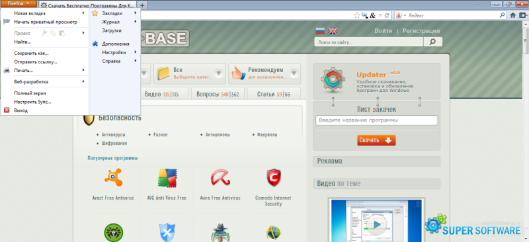The height and width of the screenshot is (242, 529).
Task: Click the Дополнения puzzle menu entry
Action: [114, 44]
